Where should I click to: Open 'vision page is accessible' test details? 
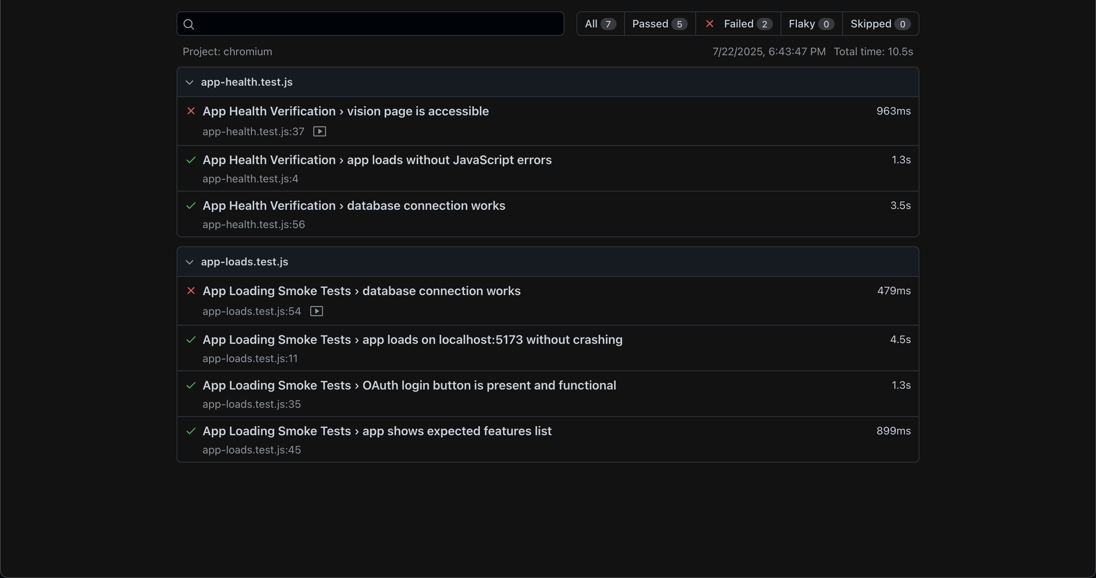click(x=346, y=111)
